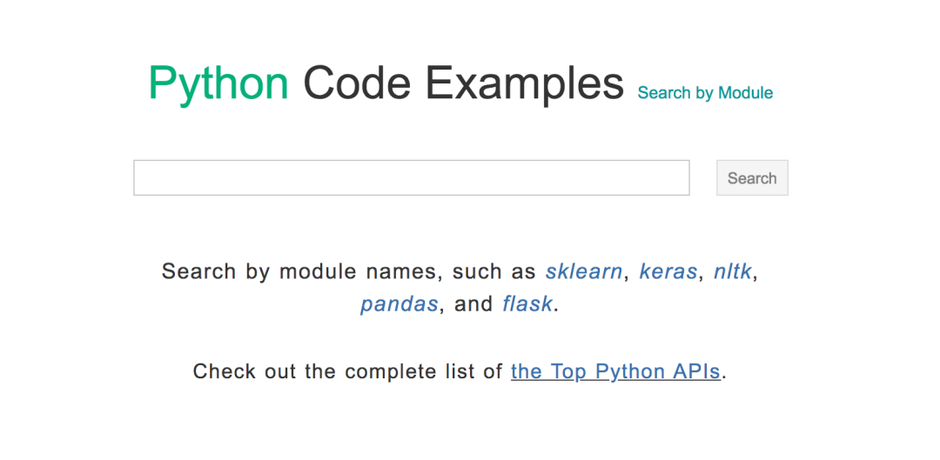Select the italic flask link

coord(527,305)
